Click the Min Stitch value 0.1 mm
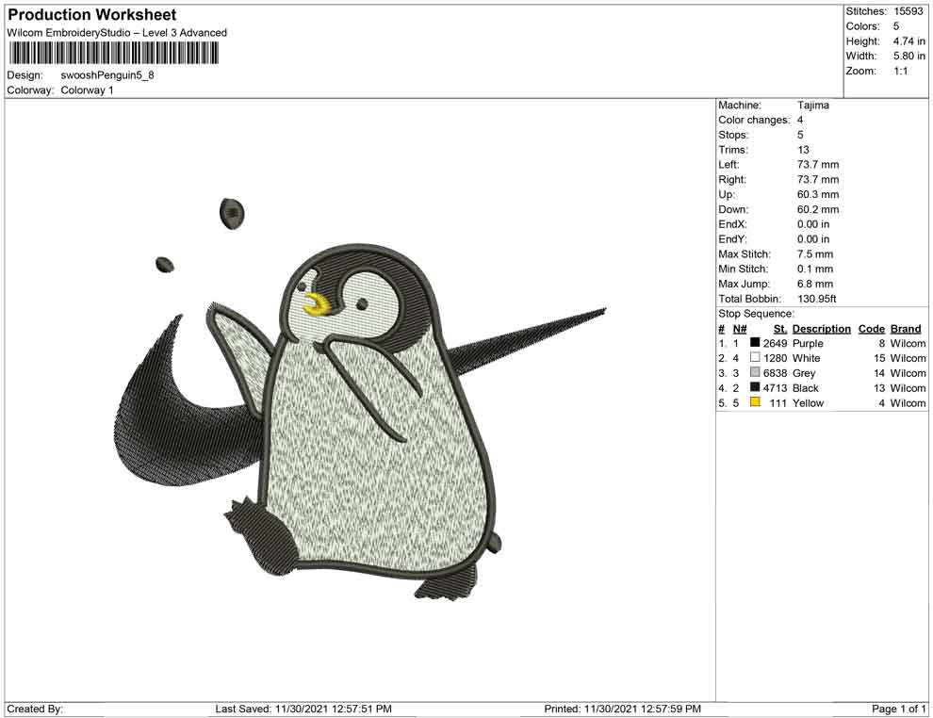This screenshot has height=718, width=933. point(815,269)
